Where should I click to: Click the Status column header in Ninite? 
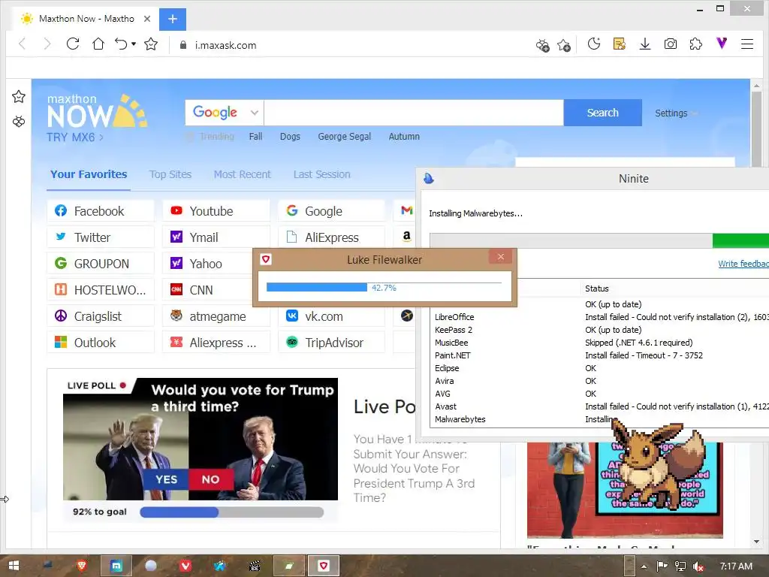596,288
